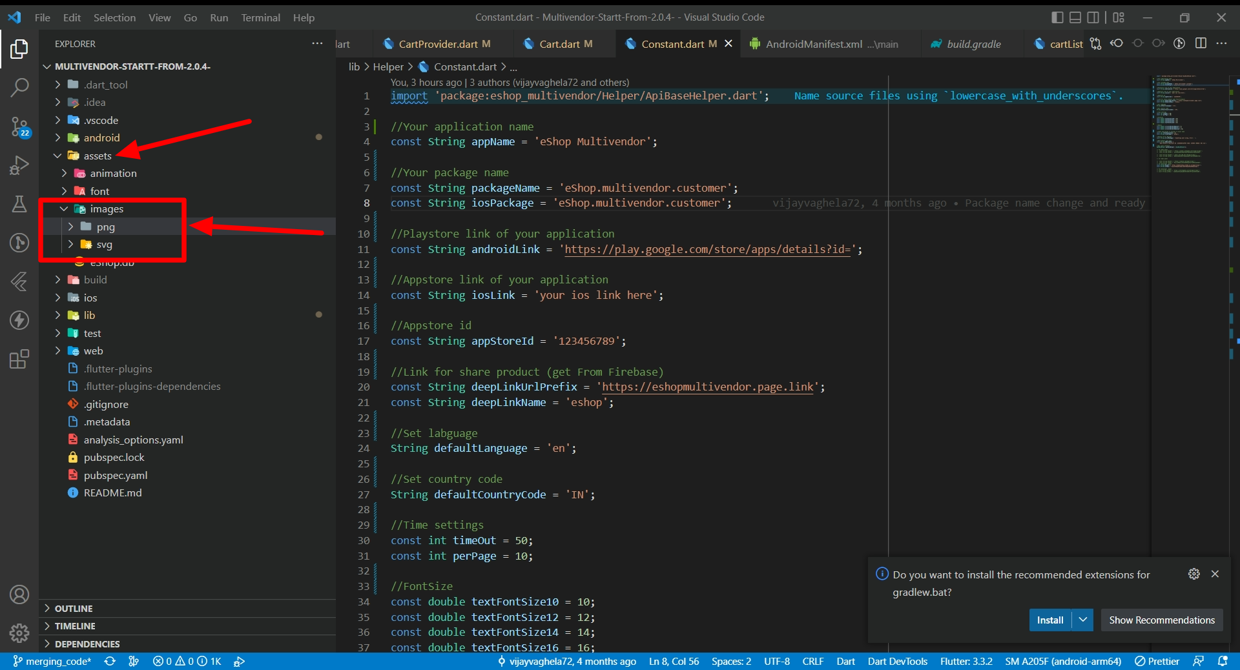The width and height of the screenshot is (1240, 670).
Task: Open Run and Debug view
Action: coord(19,166)
